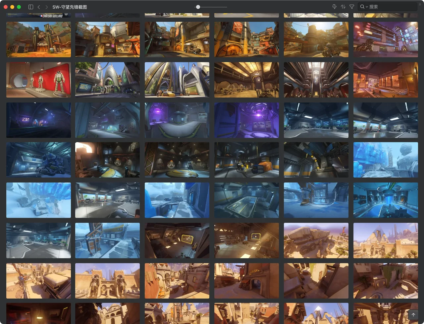Click the scroll-to-top arrow button
The width and height of the screenshot is (424, 324).
(x=413, y=315)
